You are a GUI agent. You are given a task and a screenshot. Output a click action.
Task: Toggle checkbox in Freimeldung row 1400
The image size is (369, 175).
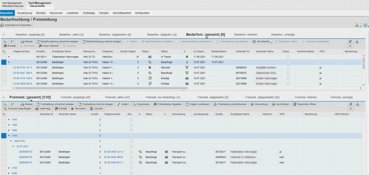tap(131, 125)
